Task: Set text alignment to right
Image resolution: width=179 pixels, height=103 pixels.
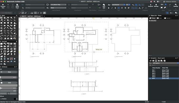Action: tap(125, 8)
